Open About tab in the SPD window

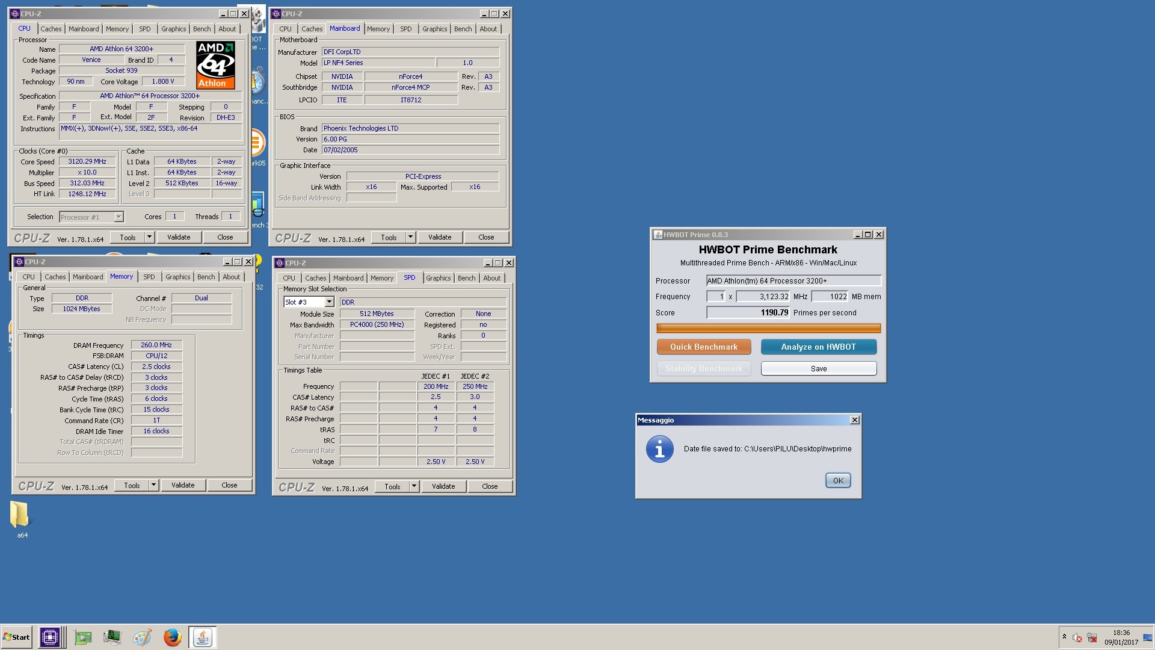point(491,278)
